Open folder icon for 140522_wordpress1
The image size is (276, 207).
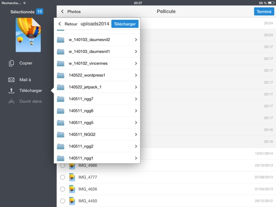coord(61,75)
